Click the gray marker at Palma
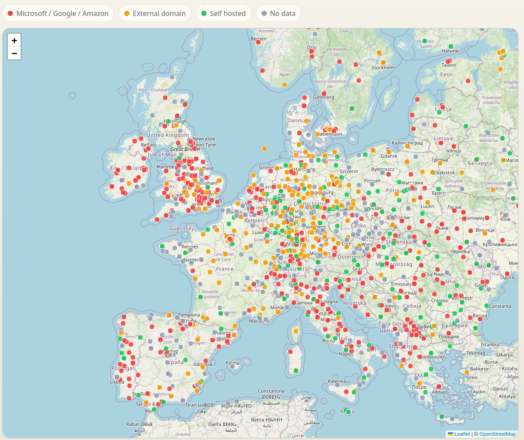Image resolution: width=524 pixels, height=440 pixels. pos(232,367)
